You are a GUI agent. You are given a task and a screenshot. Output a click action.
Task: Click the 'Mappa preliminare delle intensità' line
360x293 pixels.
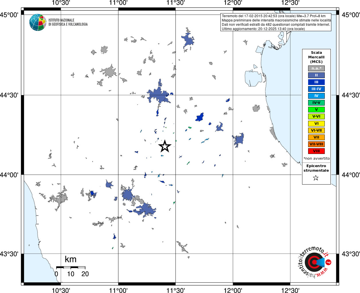click(x=276, y=20)
